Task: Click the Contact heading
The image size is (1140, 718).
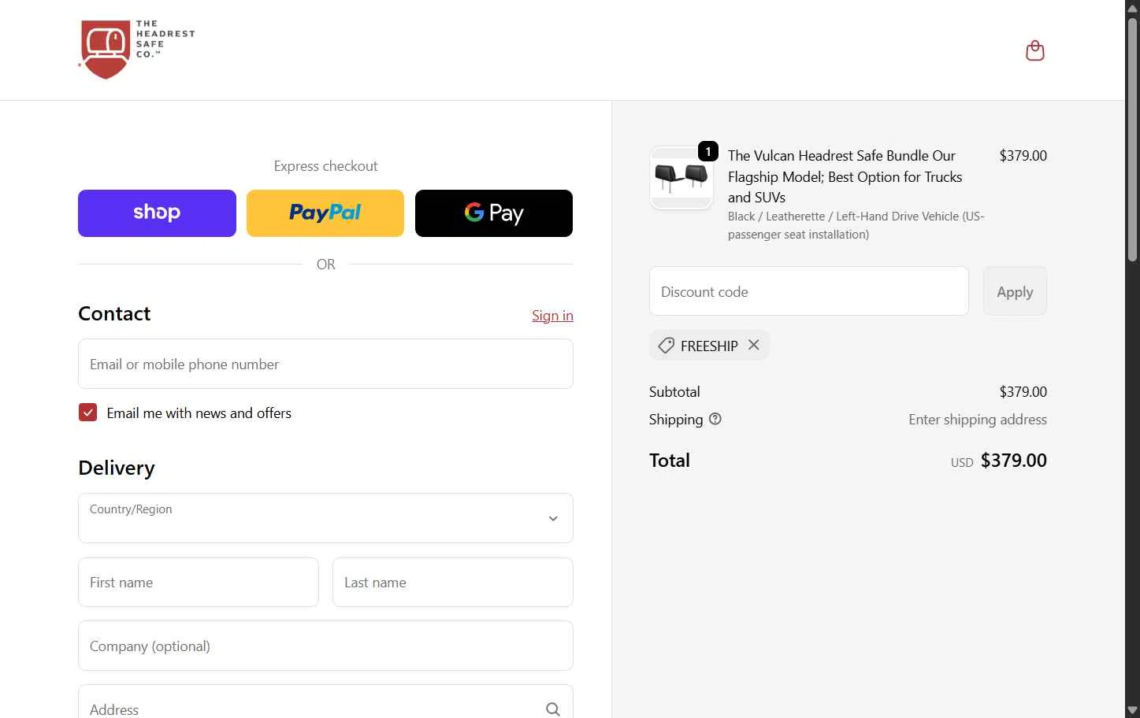Action: click(114, 313)
